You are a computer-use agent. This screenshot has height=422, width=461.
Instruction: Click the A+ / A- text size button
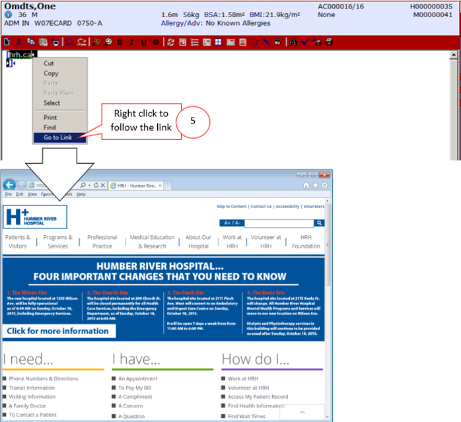click(x=232, y=223)
